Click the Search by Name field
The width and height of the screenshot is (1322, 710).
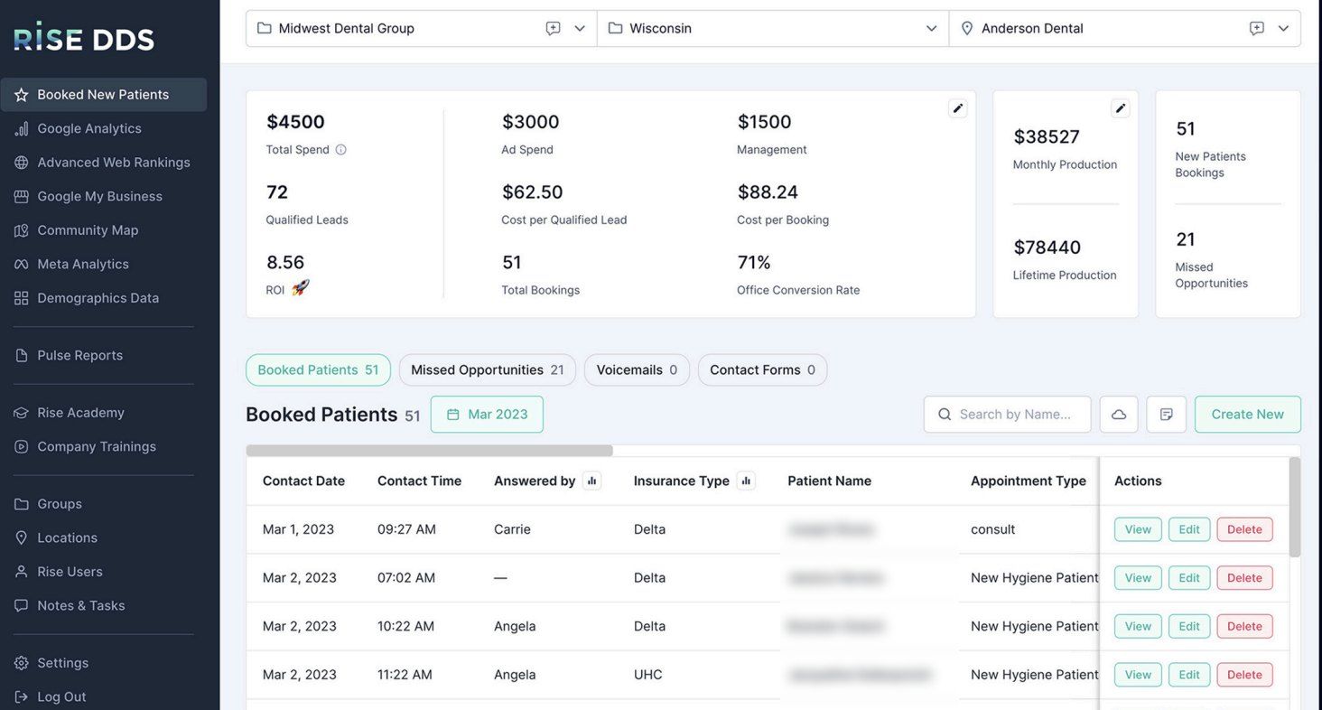[x=1007, y=415]
